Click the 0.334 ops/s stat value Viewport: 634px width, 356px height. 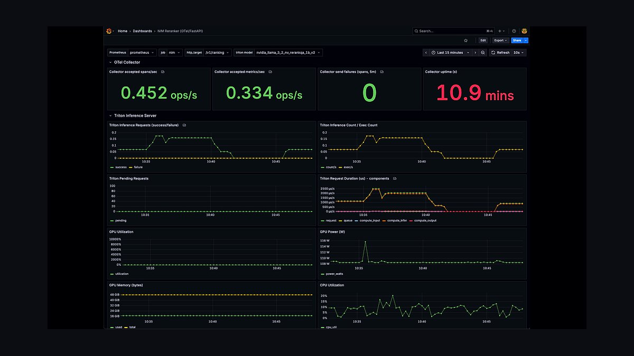(x=264, y=93)
